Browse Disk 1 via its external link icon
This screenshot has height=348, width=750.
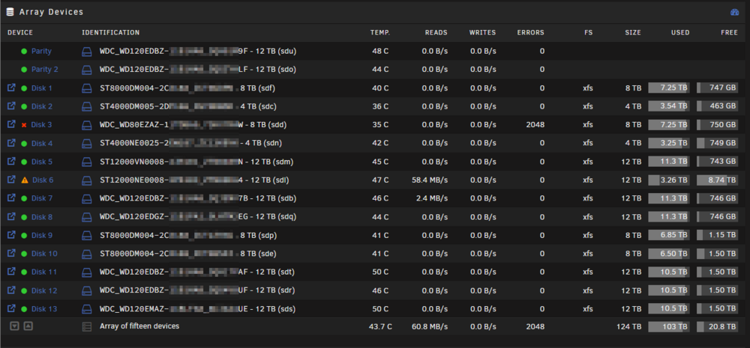(x=11, y=88)
